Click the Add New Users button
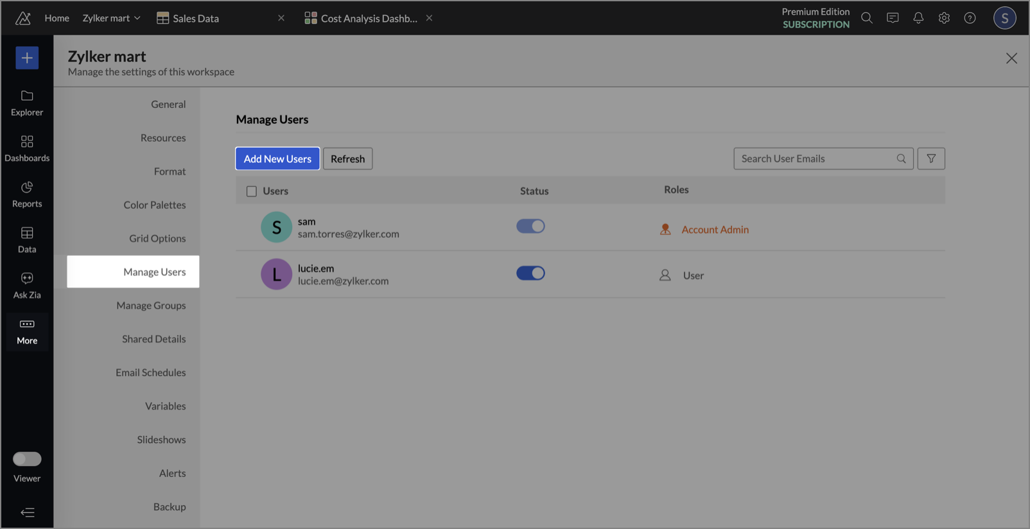 [277, 159]
